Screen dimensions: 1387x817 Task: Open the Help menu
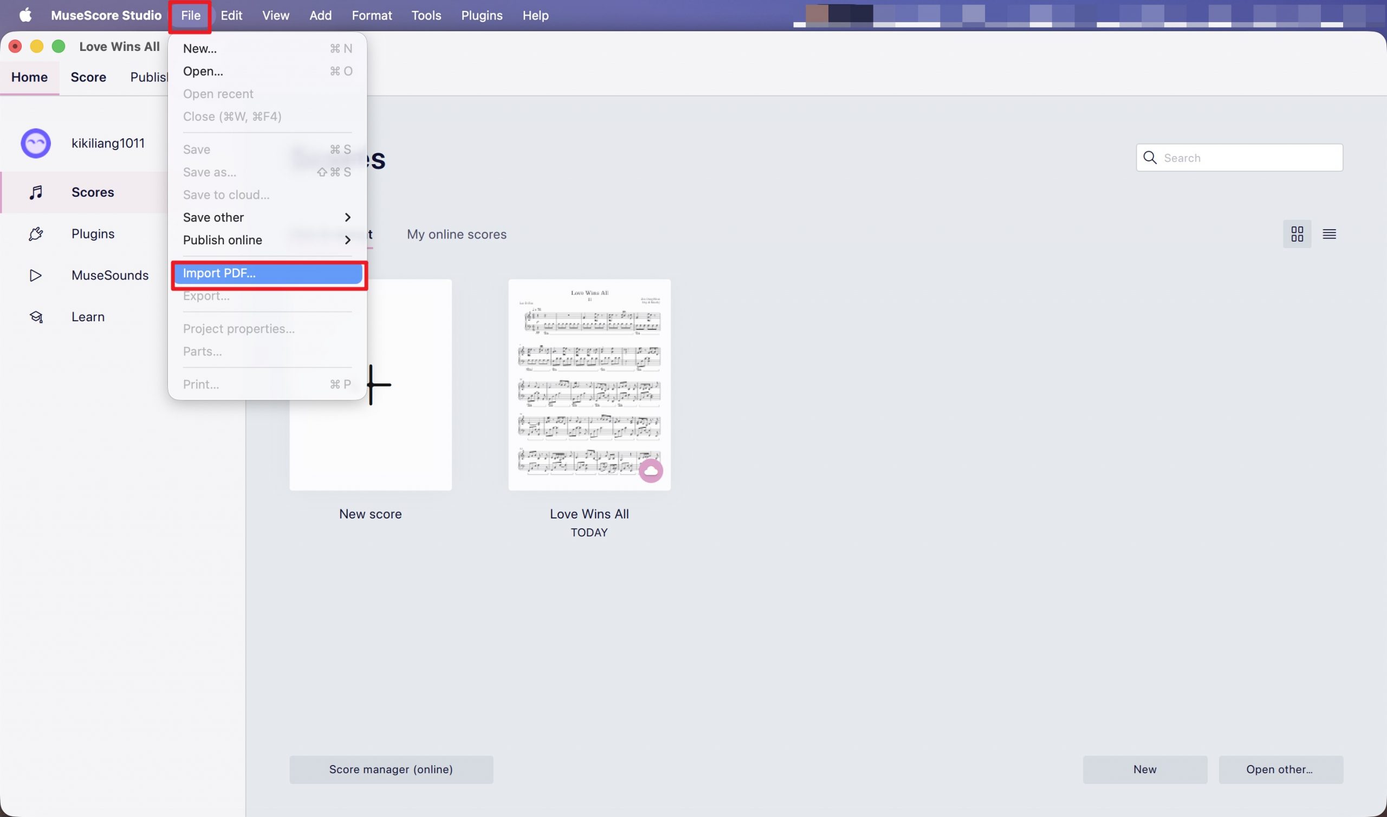(535, 15)
